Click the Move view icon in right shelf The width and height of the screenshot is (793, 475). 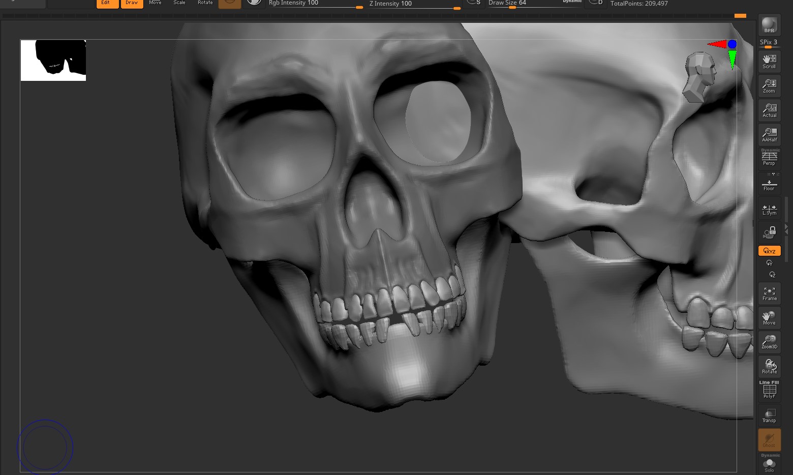pyautogui.click(x=769, y=318)
